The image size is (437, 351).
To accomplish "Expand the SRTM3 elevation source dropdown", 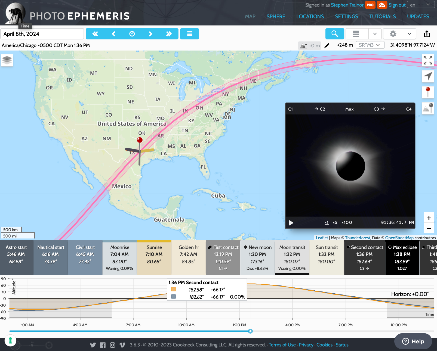I will coord(370,45).
